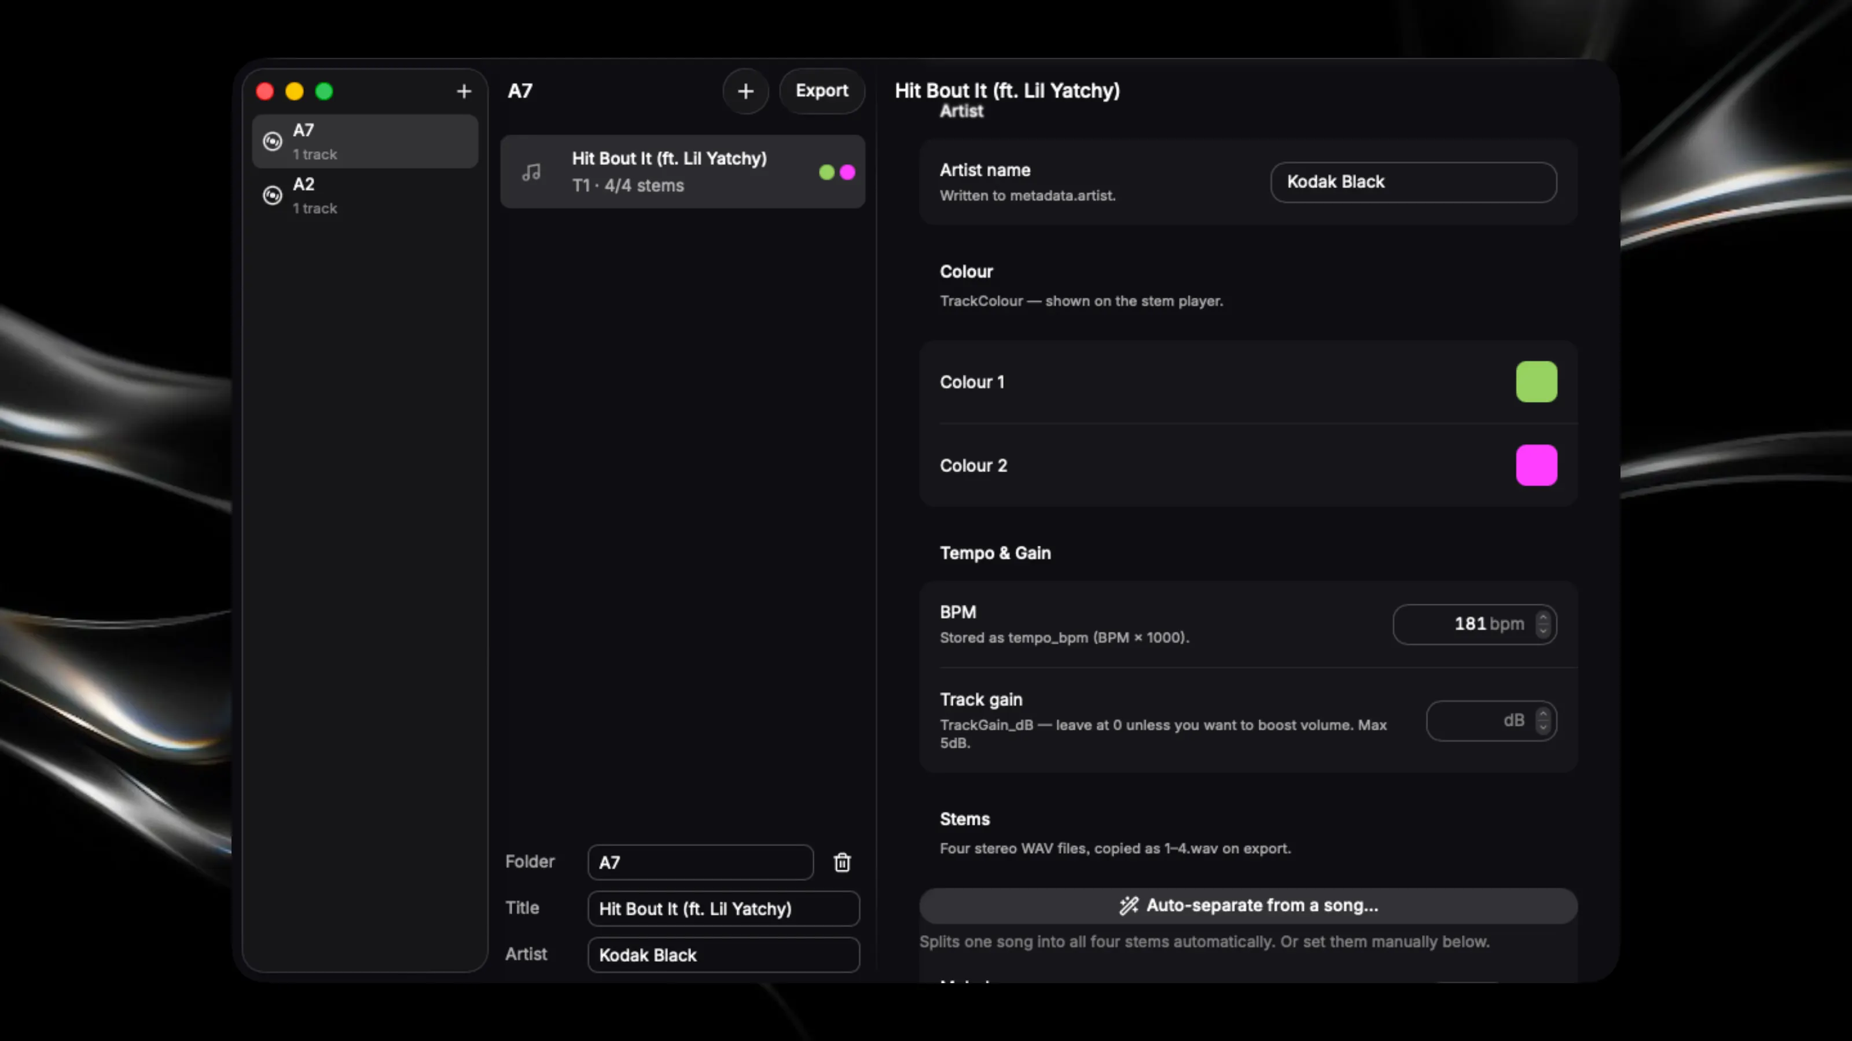The width and height of the screenshot is (1852, 1041).
Task: Edit the bottom Artist field Kodak Black
Action: tap(723, 955)
